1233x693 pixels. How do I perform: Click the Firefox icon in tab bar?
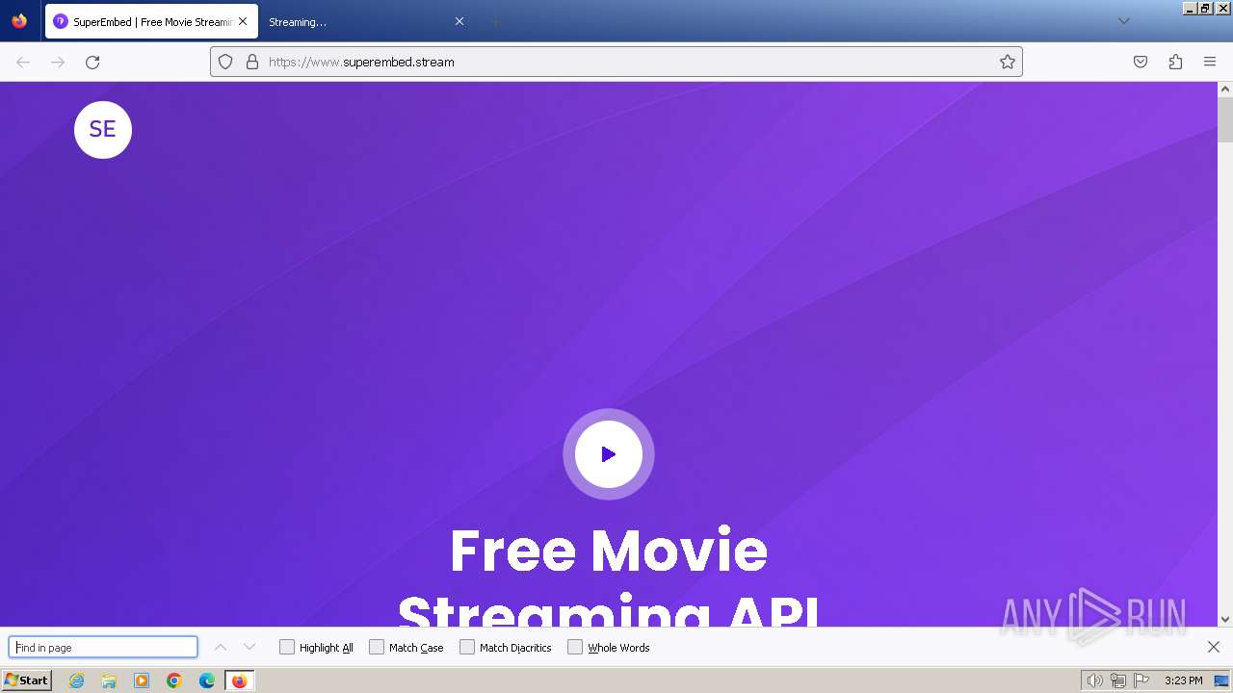19,21
